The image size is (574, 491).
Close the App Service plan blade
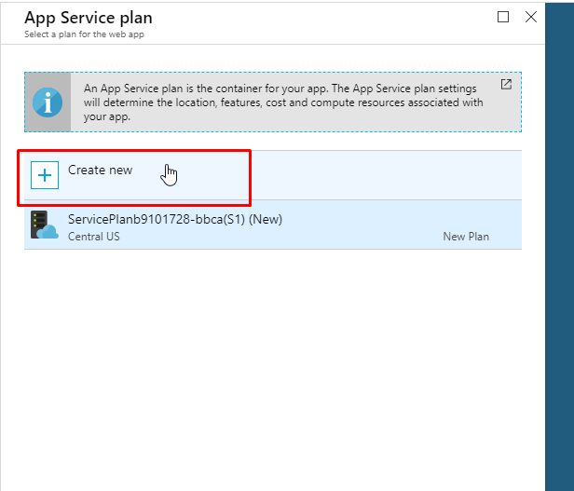[x=531, y=17]
